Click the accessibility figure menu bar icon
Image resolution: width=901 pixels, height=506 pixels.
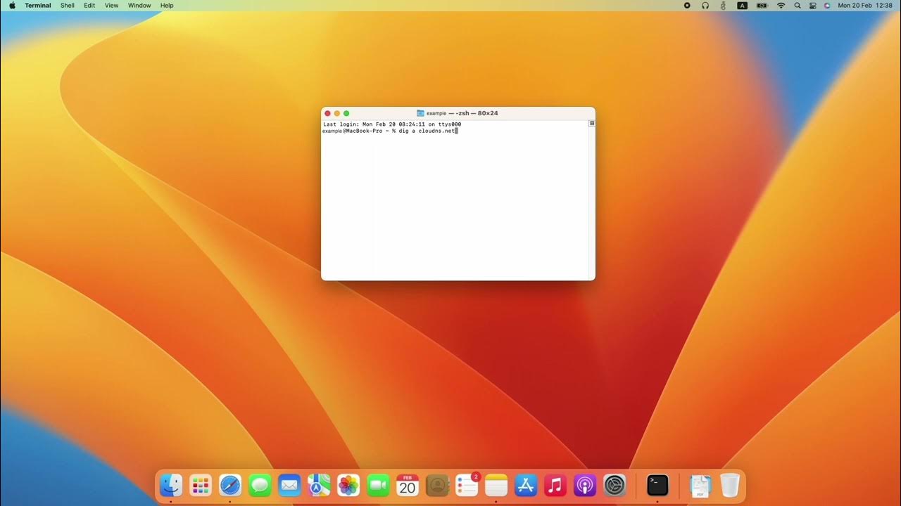(723, 5)
